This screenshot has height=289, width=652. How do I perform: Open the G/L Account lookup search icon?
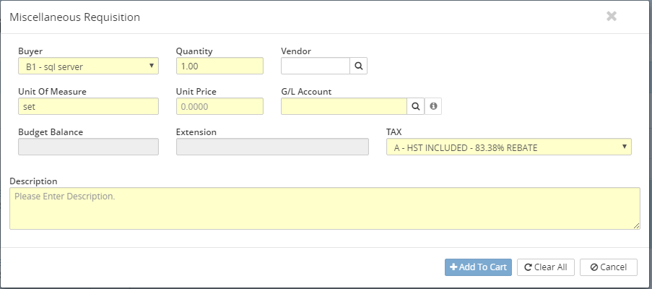click(416, 106)
